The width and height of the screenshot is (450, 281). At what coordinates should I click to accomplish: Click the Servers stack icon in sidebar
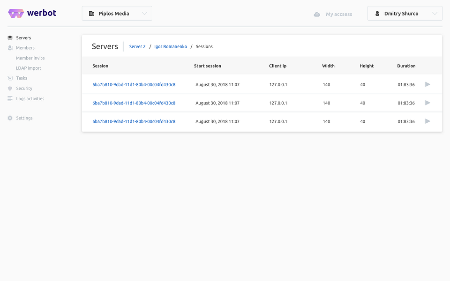10,38
